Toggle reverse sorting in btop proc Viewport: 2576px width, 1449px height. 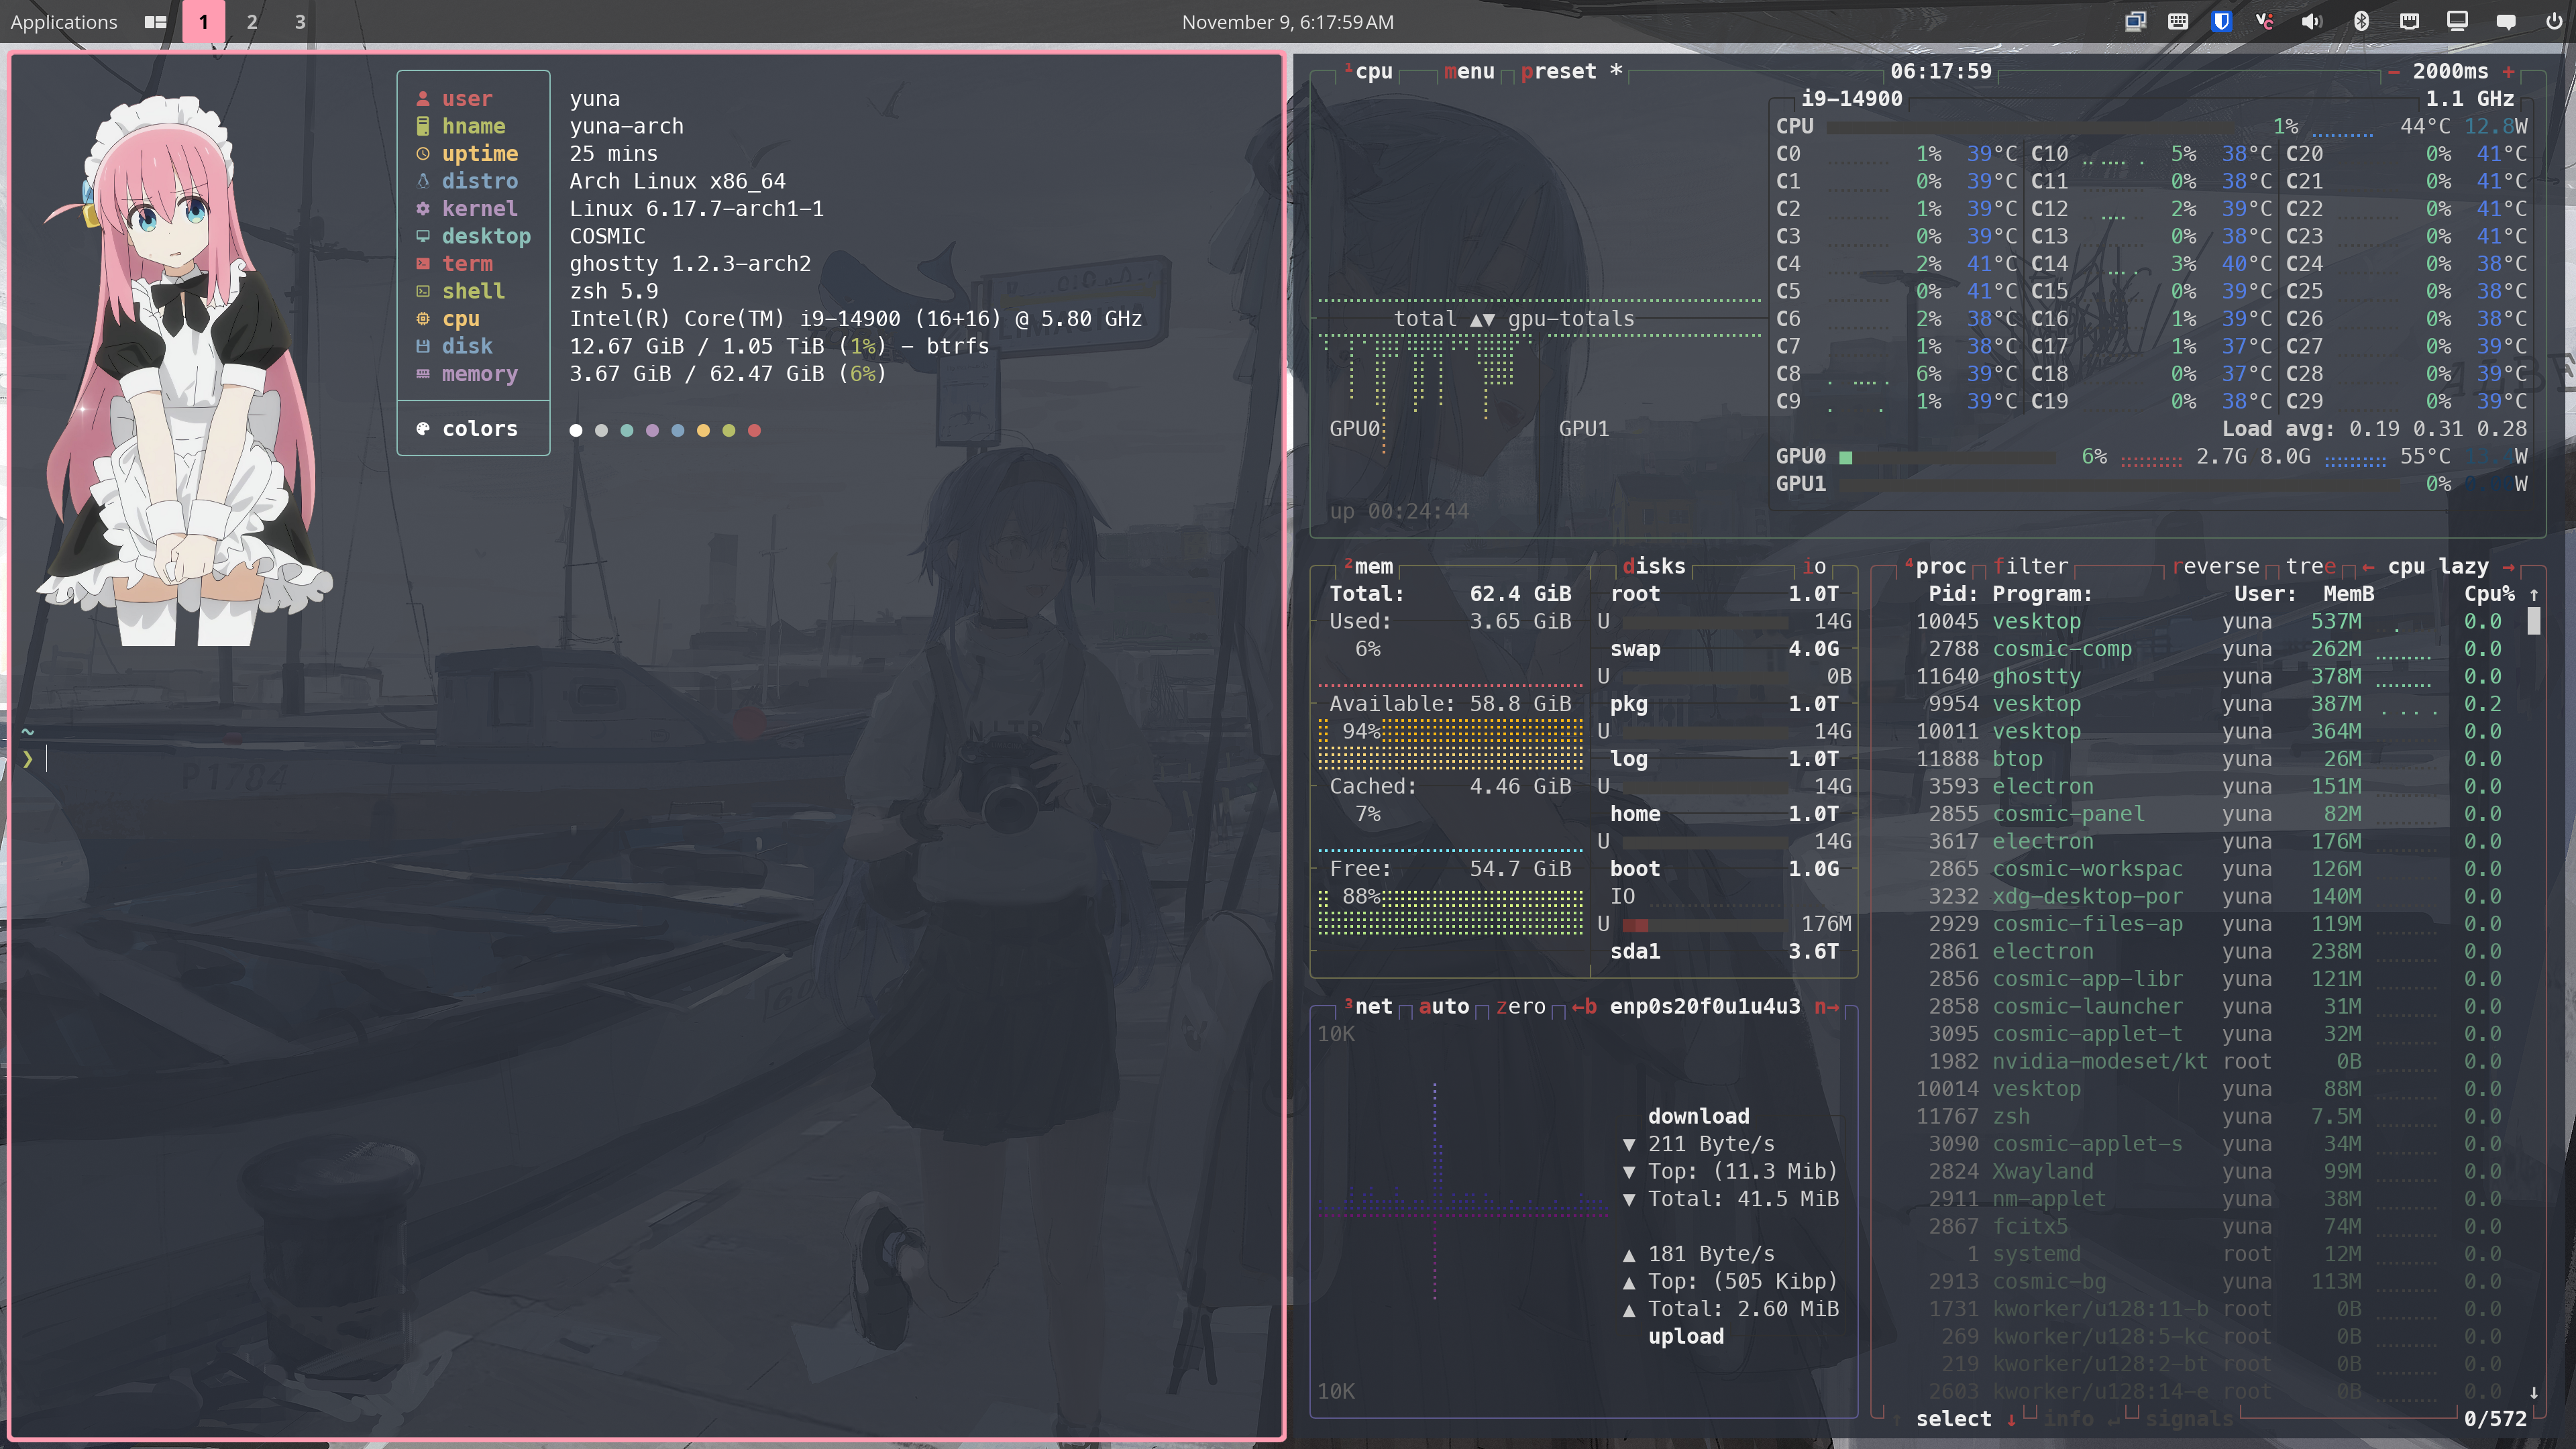click(2215, 566)
